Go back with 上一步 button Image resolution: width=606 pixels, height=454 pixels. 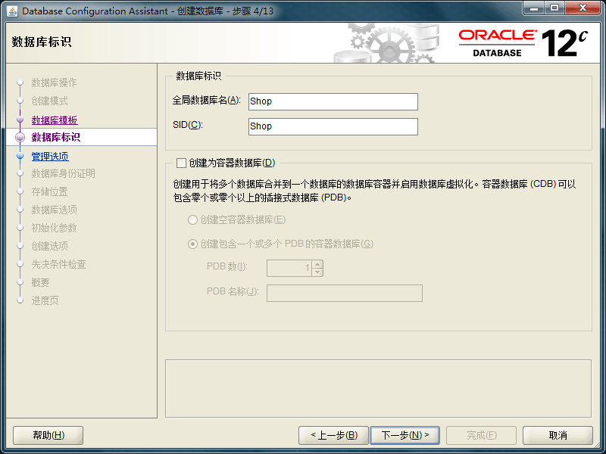(x=333, y=435)
